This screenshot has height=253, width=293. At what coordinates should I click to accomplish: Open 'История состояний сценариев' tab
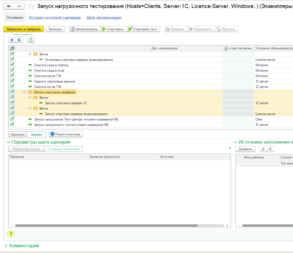(55, 18)
